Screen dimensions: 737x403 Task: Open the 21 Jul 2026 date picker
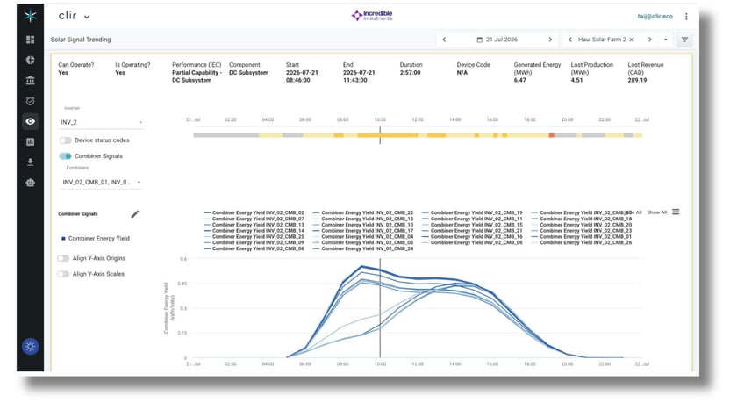click(x=497, y=40)
